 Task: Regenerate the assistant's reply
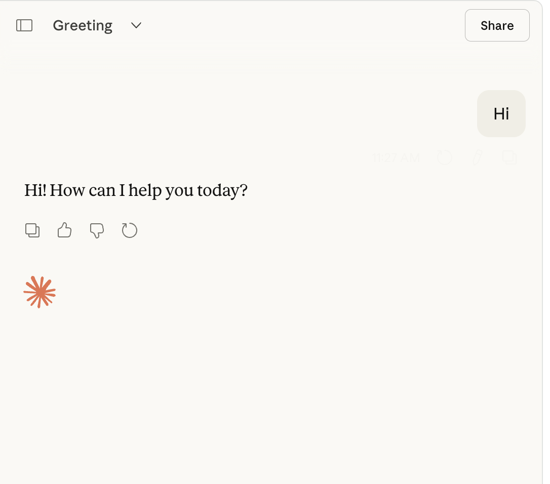tap(130, 230)
